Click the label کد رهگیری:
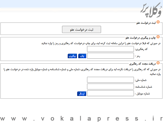This screenshot has height=122, width=163. (141, 49)
